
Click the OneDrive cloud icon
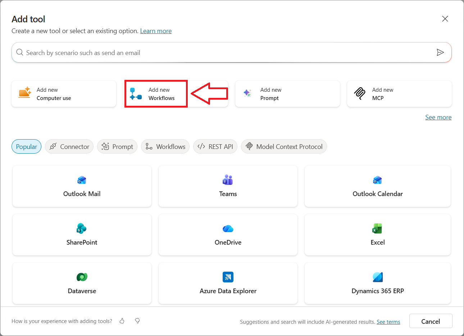(228, 228)
